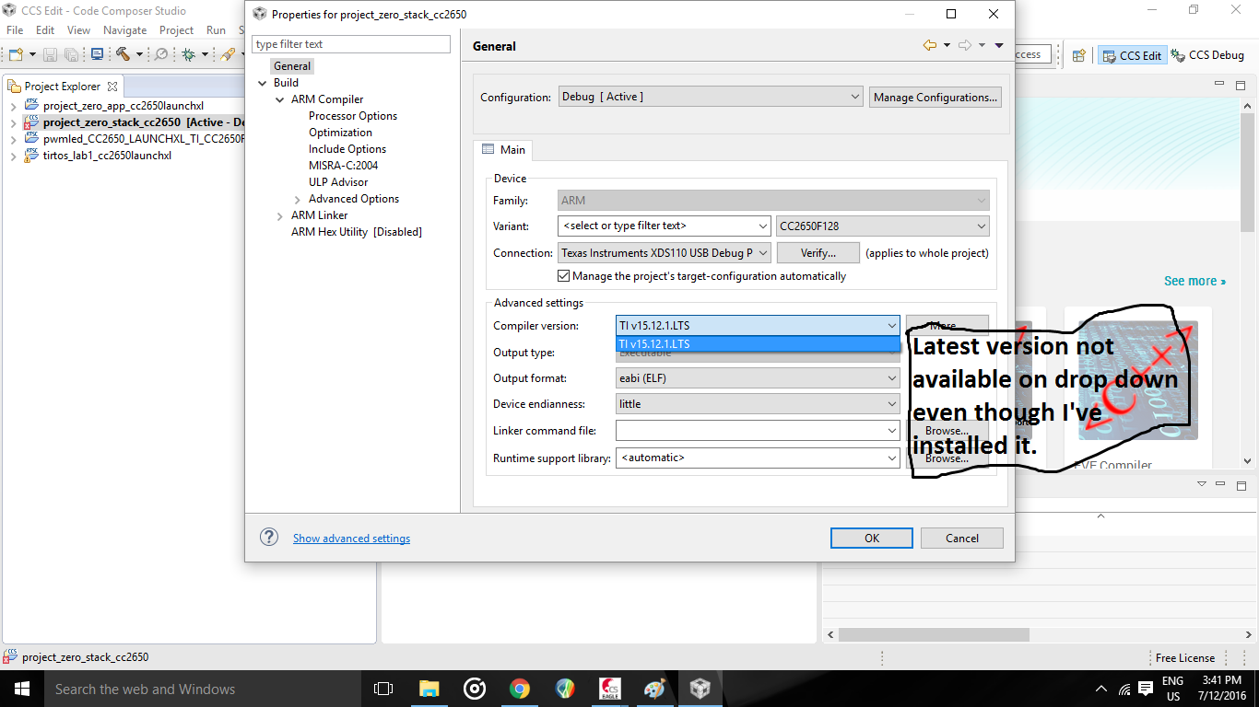The image size is (1259, 707).
Task: Select ULP Advisor in the tree
Action: click(338, 182)
